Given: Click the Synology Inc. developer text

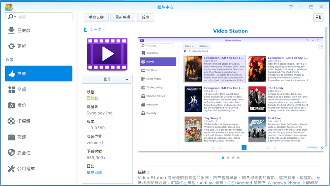Looking at the screenshot, I should [100, 113].
